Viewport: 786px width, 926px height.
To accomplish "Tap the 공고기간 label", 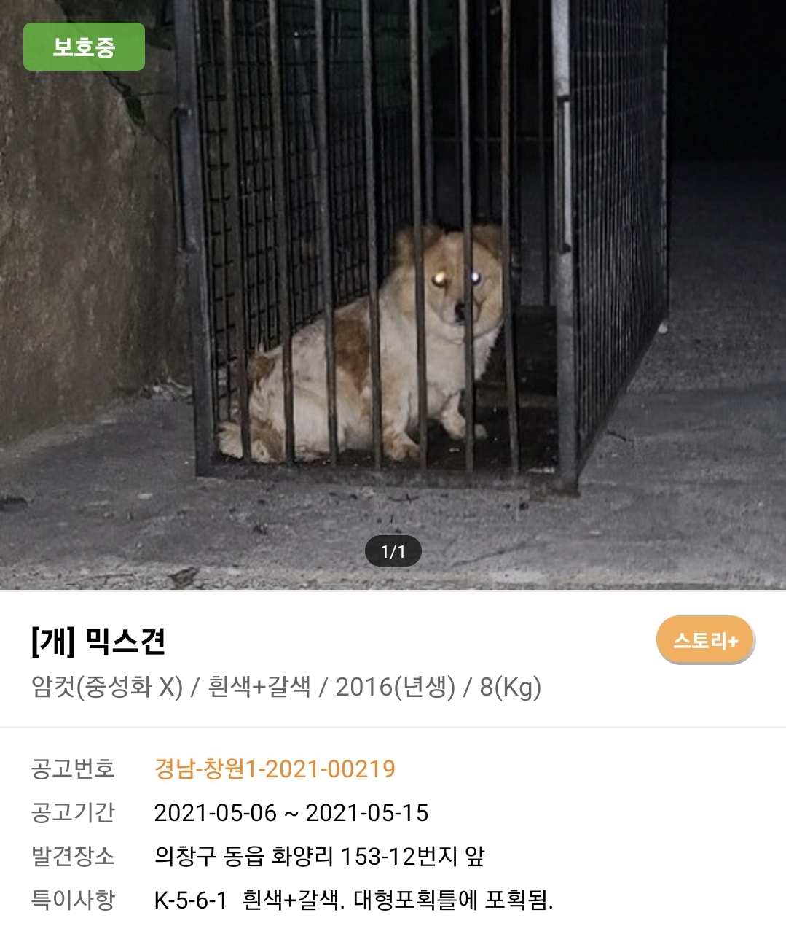I will click(x=73, y=812).
